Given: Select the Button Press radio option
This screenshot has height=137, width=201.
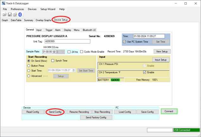Looking at the screenshot, I should coord(29,65).
